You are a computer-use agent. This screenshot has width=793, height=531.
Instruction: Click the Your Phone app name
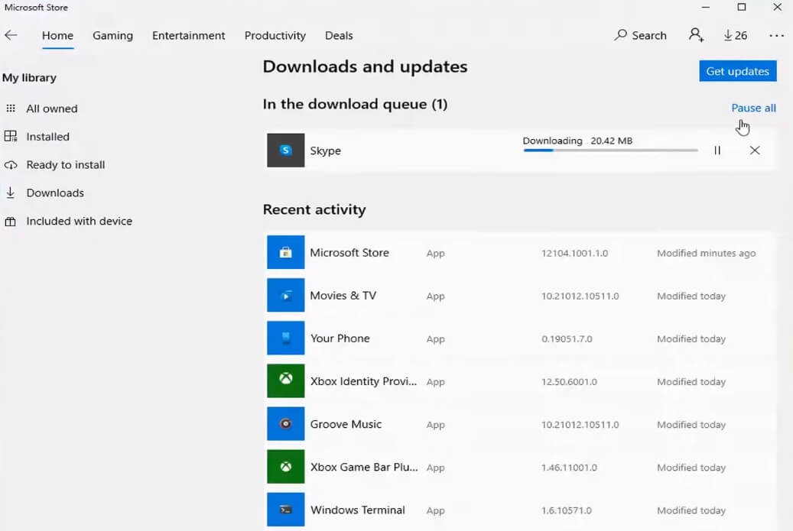340,338
